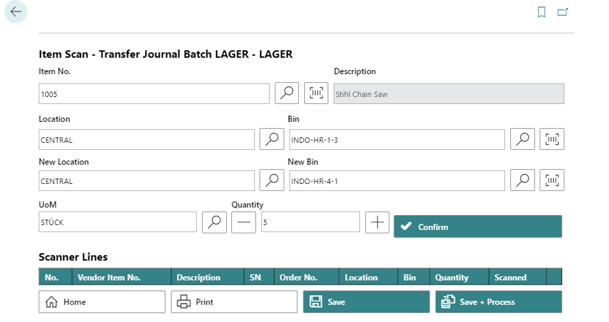The width and height of the screenshot is (609, 322).
Task: Focus the Quantity field
Action: pyautogui.click(x=310, y=222)
